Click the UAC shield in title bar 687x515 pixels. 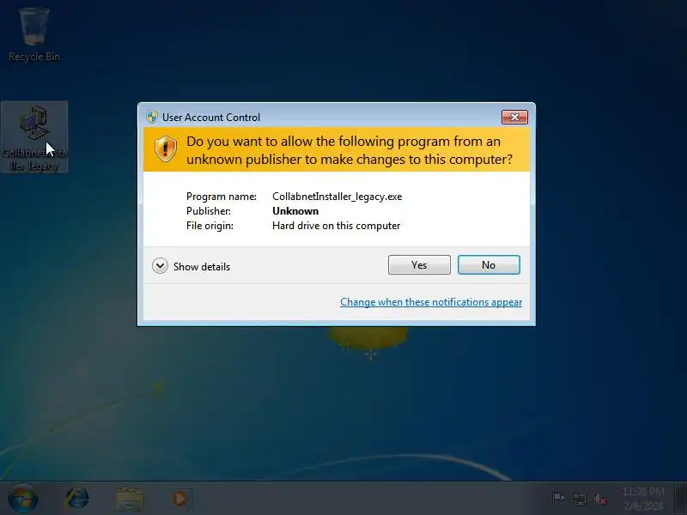(152, 117)
